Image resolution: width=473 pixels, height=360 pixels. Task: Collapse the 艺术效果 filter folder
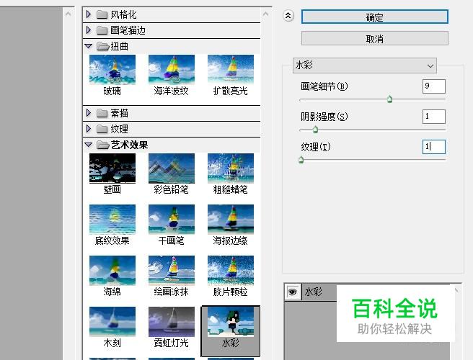[89, 145]
